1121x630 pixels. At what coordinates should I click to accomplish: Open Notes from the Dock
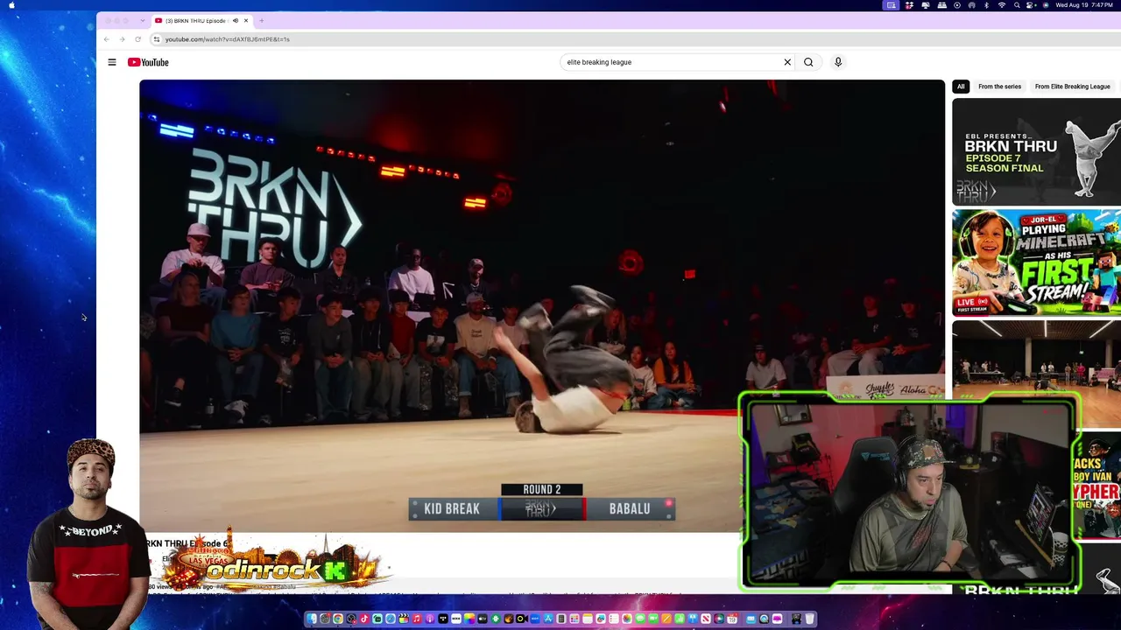tap(588, 619)
